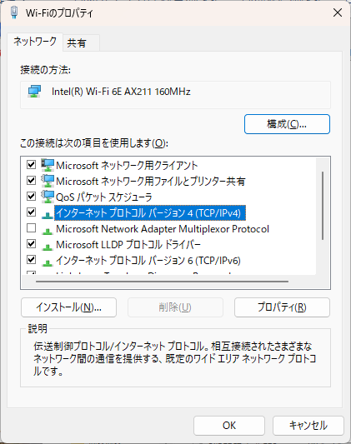Click the icon next to Microsoft ネットワーク用ファイルとプリンター共有
Image resolution: width=351 pixels, height=444 pixels.
click(x=48, y=181)
